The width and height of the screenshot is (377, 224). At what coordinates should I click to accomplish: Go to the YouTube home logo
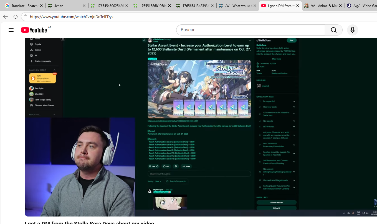click(34, 30)
